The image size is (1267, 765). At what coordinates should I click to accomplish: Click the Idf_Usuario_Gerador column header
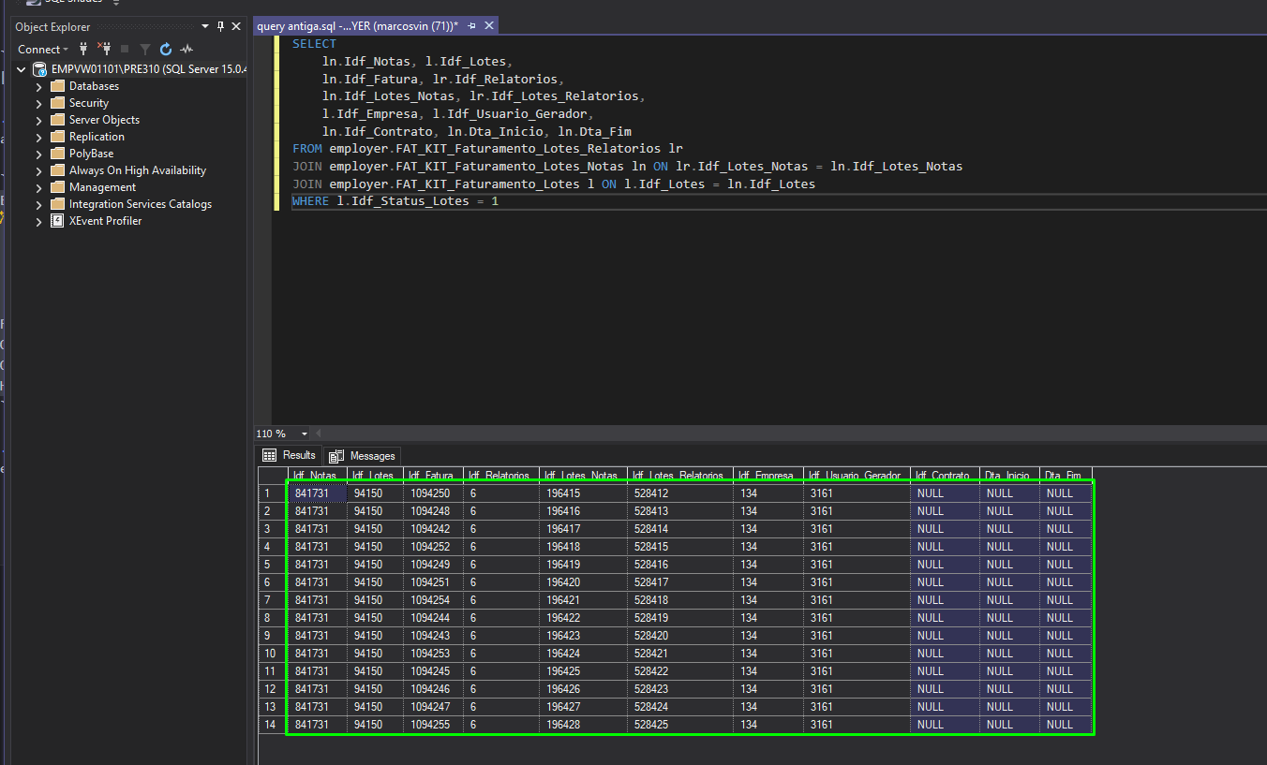coord(856,476)
